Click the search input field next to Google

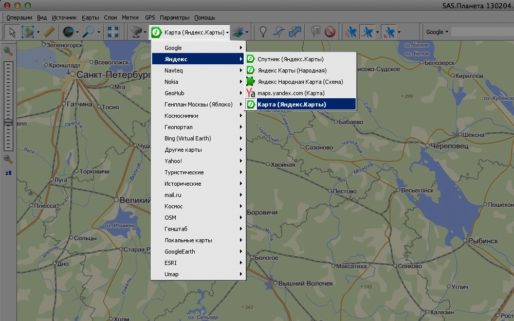coord(483,32)
